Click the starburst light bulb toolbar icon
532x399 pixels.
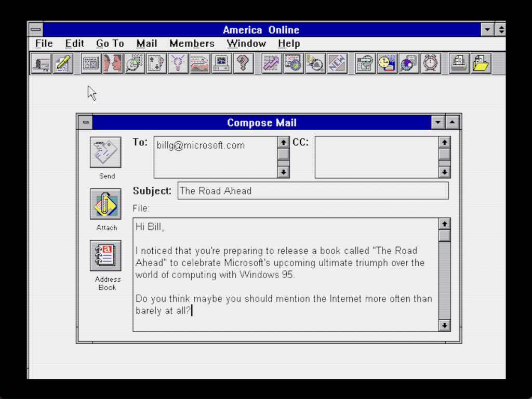coord(178,63)
